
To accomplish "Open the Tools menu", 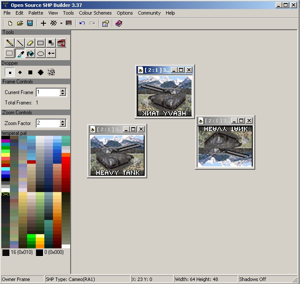I will [x=68, y=13].
